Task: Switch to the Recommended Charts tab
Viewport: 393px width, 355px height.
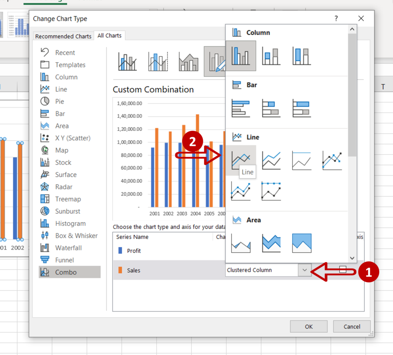Action: 63,36
